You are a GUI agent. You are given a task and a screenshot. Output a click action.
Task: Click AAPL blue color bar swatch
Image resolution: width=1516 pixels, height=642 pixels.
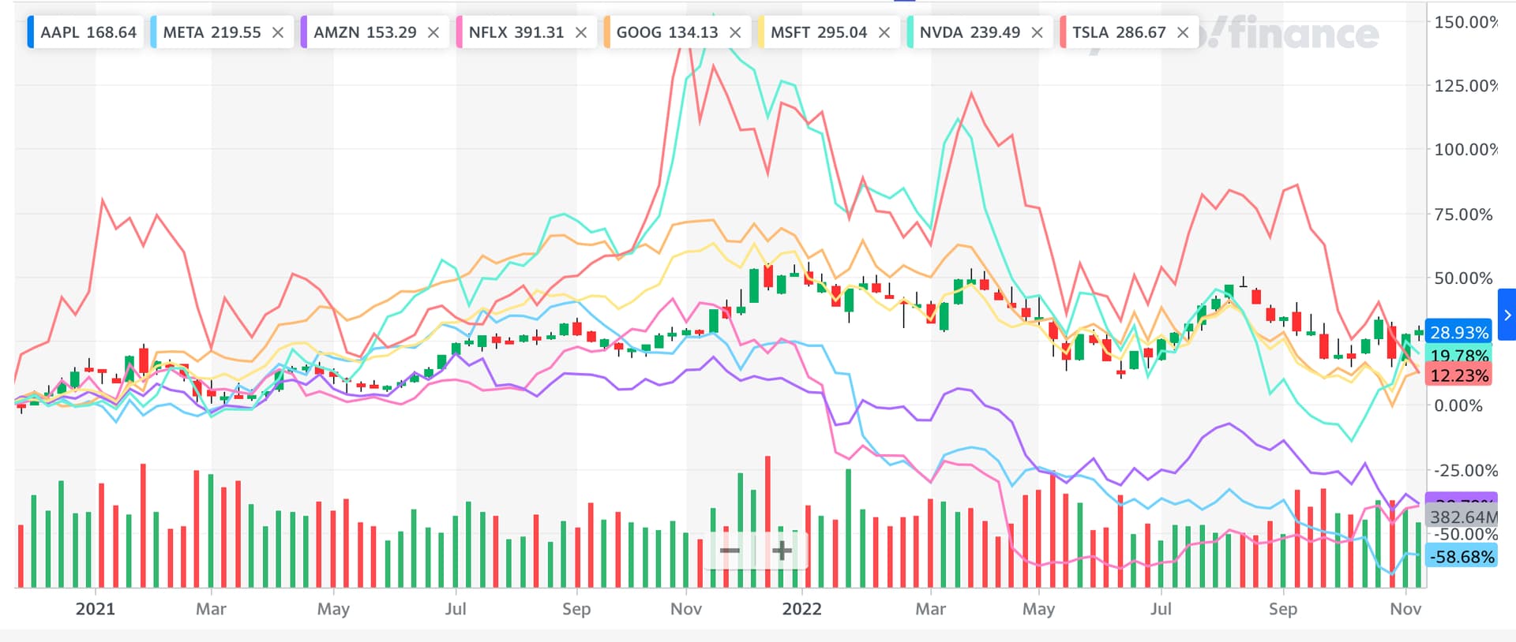31,32
